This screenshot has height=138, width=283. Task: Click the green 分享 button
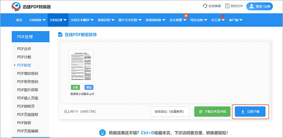[x=75, y=87]
